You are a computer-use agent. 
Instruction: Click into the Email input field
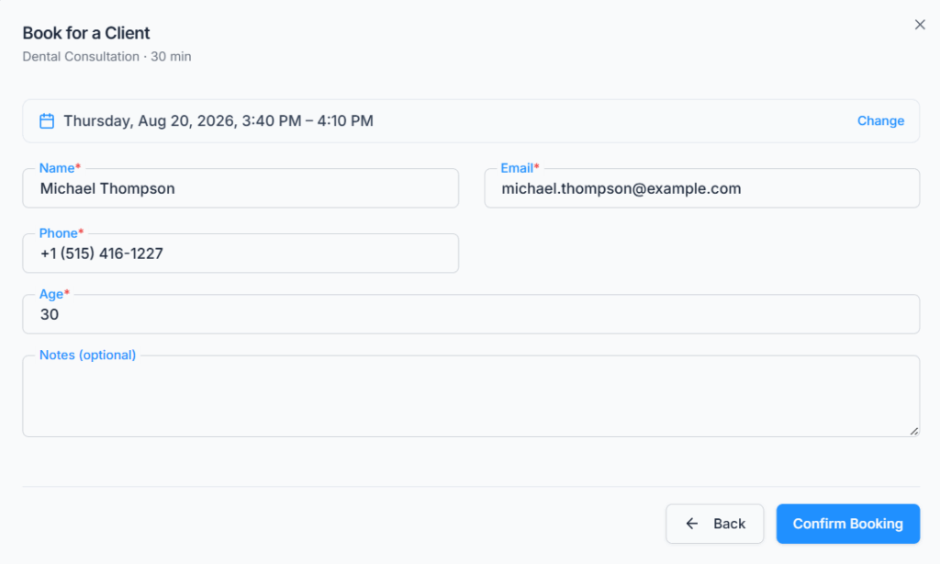[701, 188]
